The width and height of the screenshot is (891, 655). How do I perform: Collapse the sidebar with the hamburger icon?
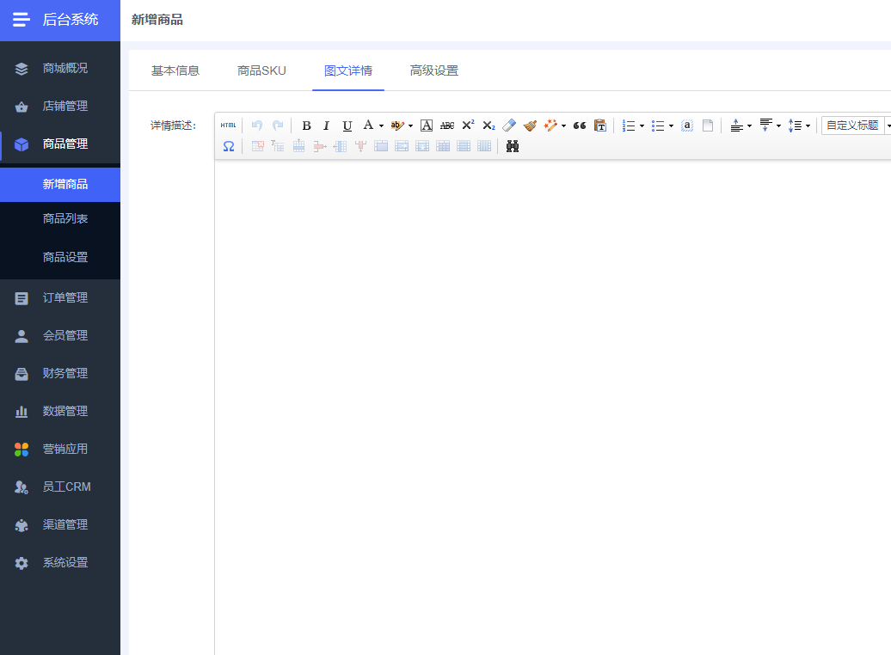click(x=21, y=20)
